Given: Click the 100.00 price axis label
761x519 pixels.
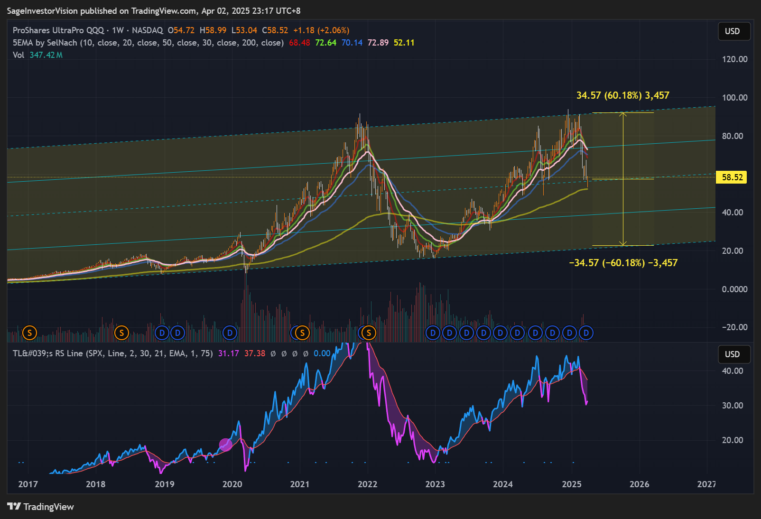Looking at the screenshot, I should tap(735, 98).
